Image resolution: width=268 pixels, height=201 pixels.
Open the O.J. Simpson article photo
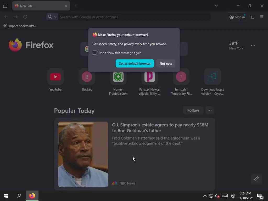coord(83,154)
